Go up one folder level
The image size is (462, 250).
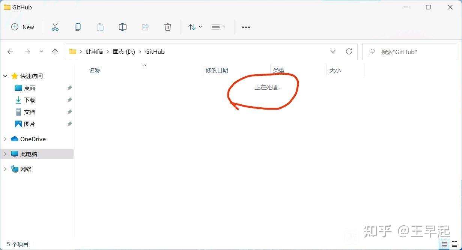55,51
